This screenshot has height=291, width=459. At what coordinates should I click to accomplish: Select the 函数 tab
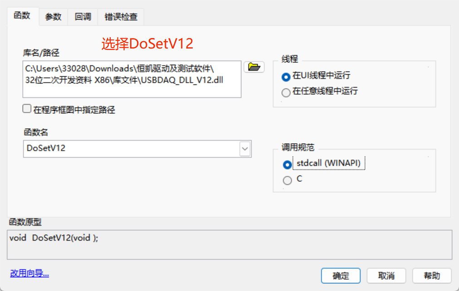pos(23,16)
